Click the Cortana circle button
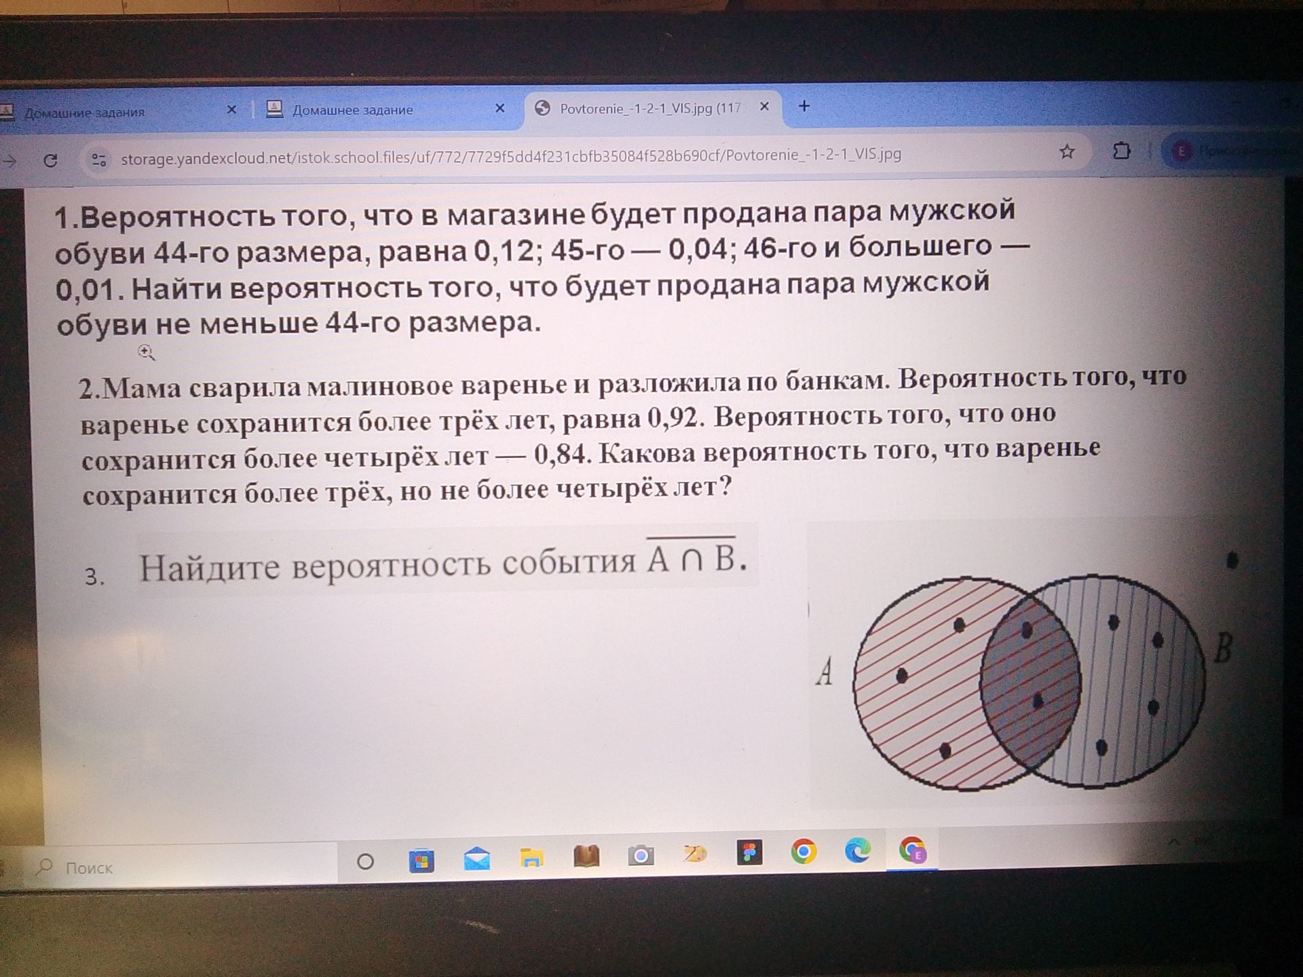This screenshot has width=1303, height=977. [365, 862]
